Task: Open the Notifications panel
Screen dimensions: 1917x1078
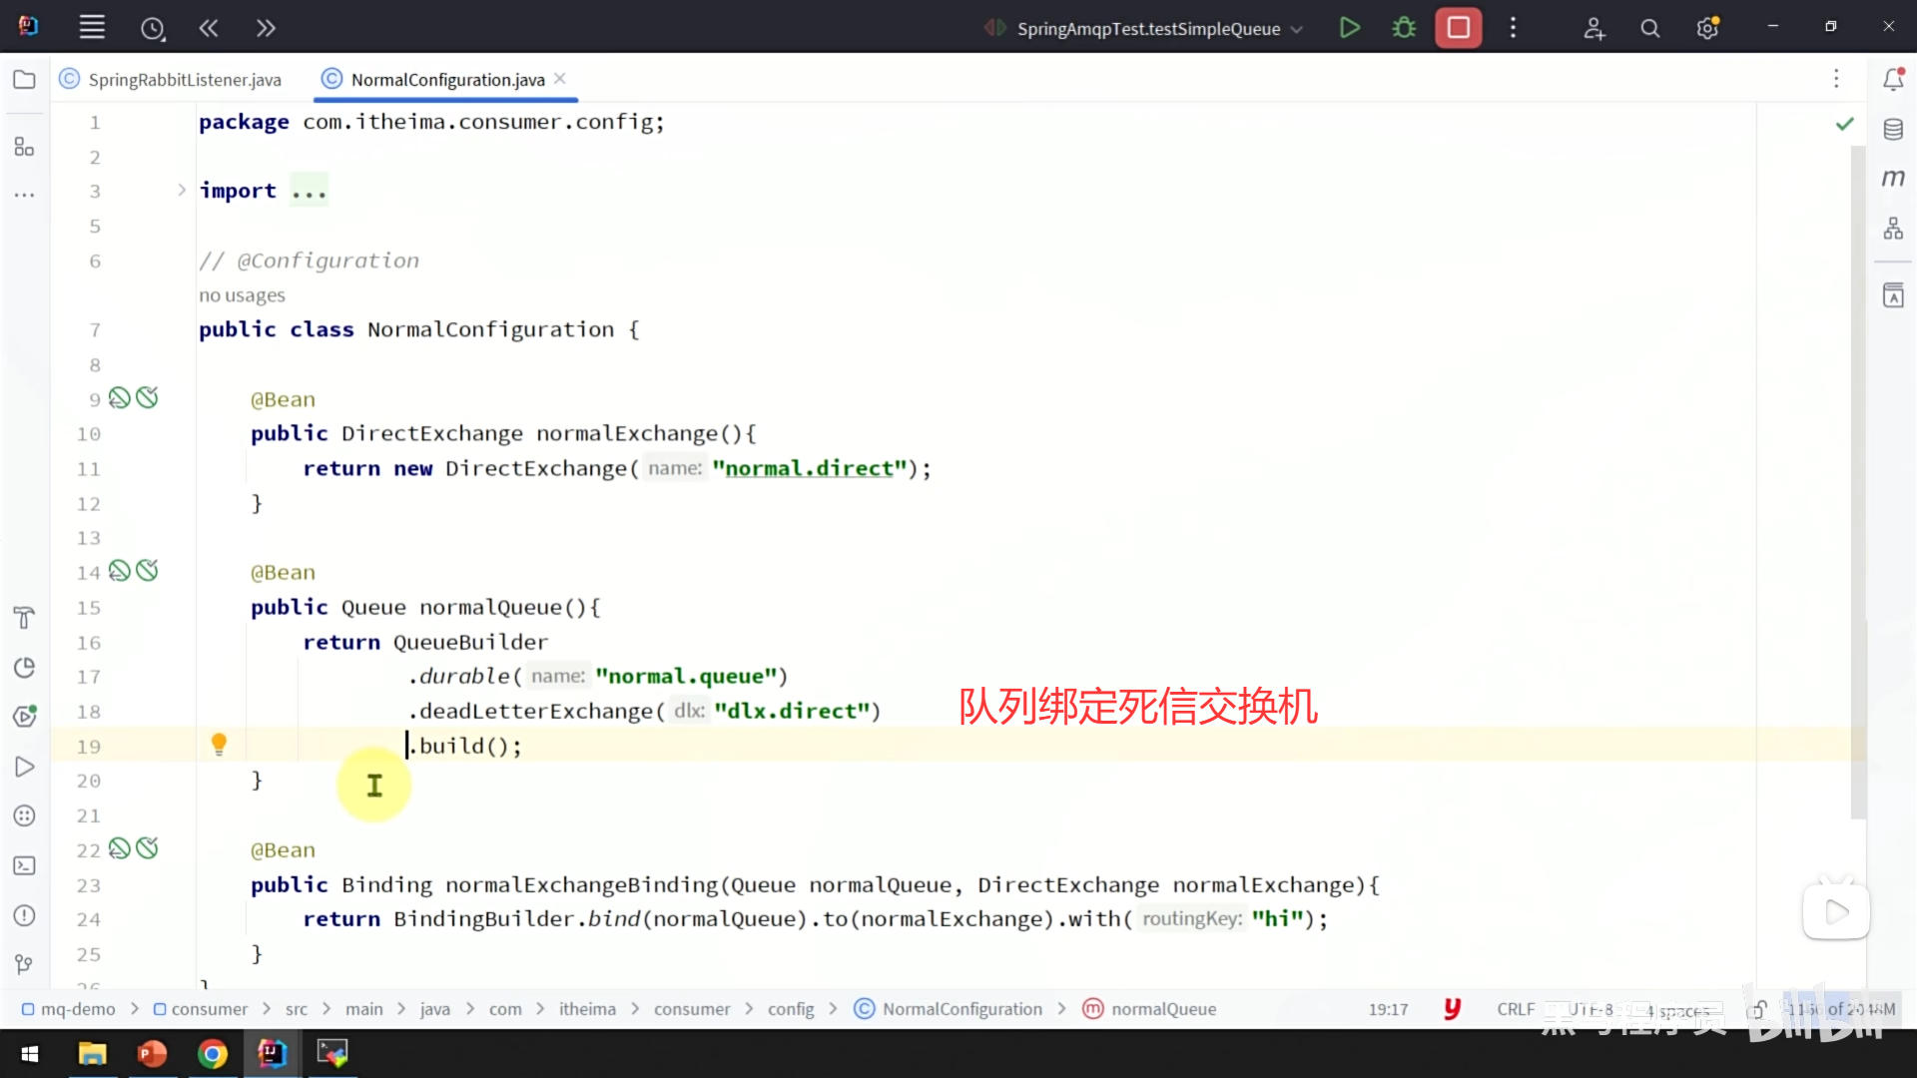Action: [1893, 80]
